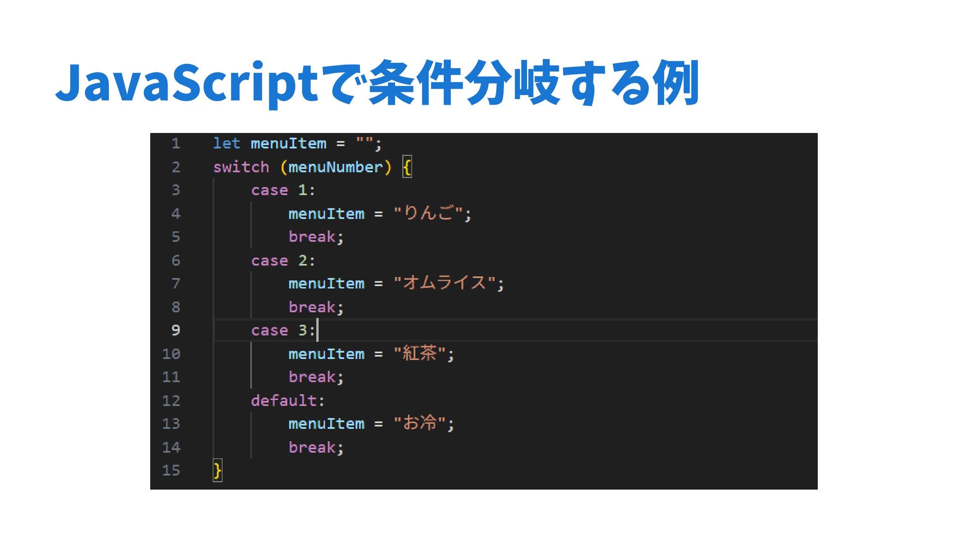Click the "オムライス" string literal
The image size is (968, 544).
pos(444,284)
